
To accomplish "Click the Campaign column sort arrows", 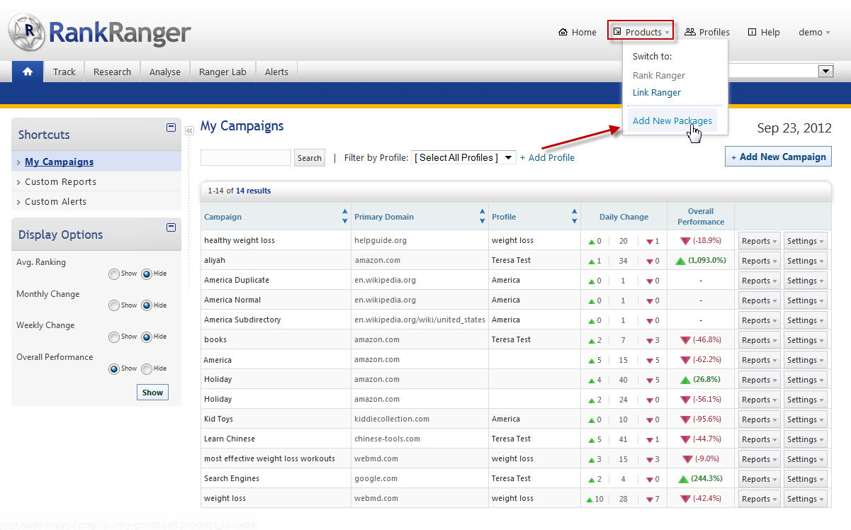I will (x=345, y=217).
